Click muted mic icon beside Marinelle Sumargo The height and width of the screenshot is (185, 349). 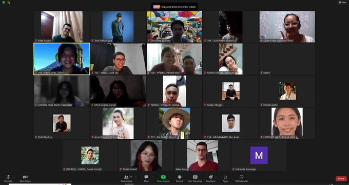click(233, 169)
